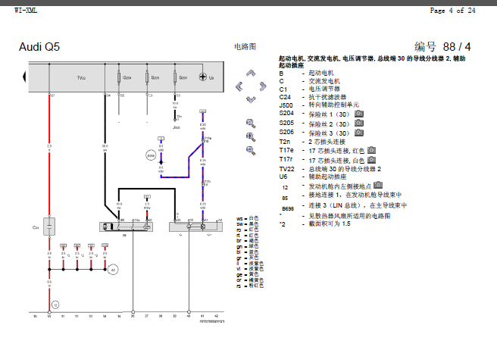Click the right navigation arrow
Image resolution: width=497 pixels, height=347 pixels.
[x=262, y=86]
